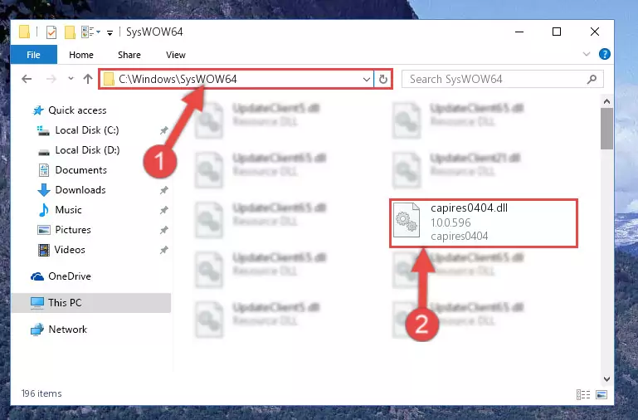Click the This PC monitor icon
638x420 pixels.
[37, 303]
